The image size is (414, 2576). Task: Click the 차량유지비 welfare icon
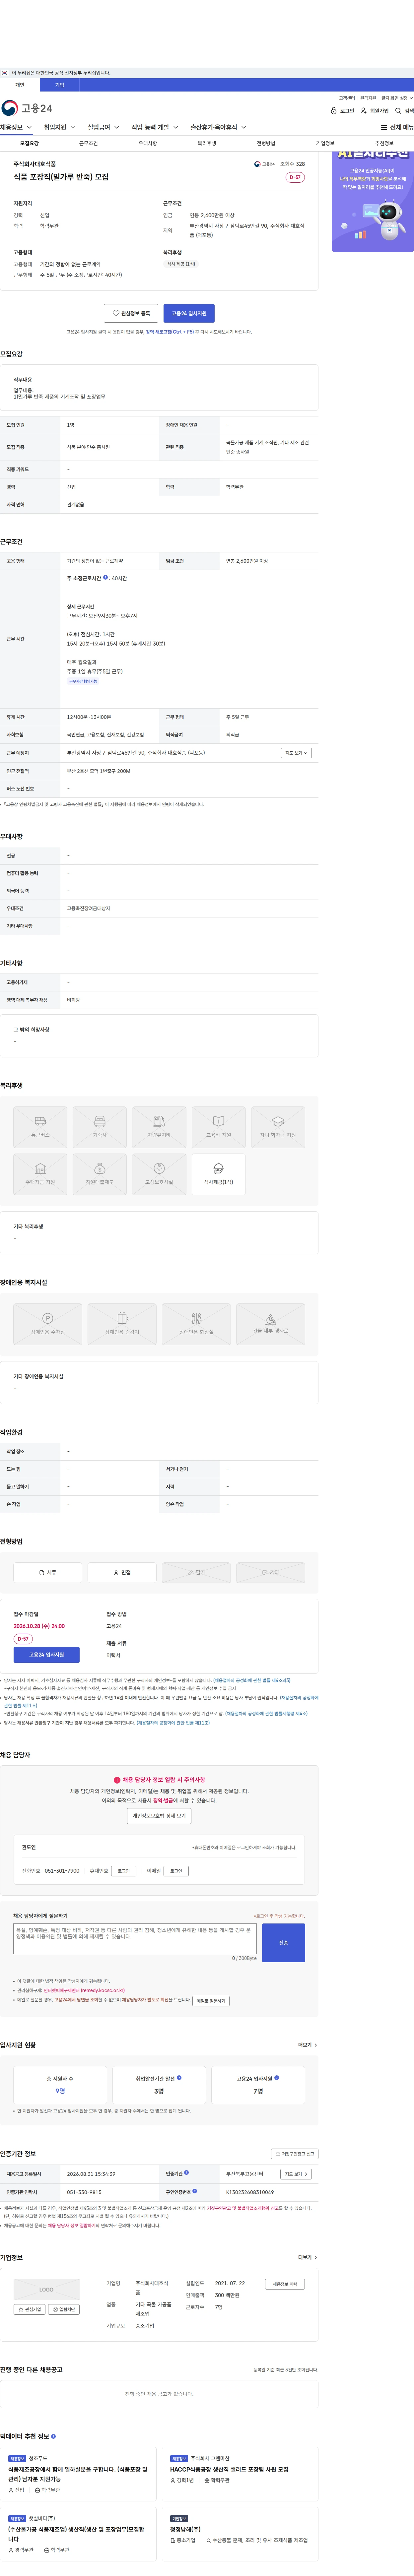pyautogui.click(x=159, y=1127)
